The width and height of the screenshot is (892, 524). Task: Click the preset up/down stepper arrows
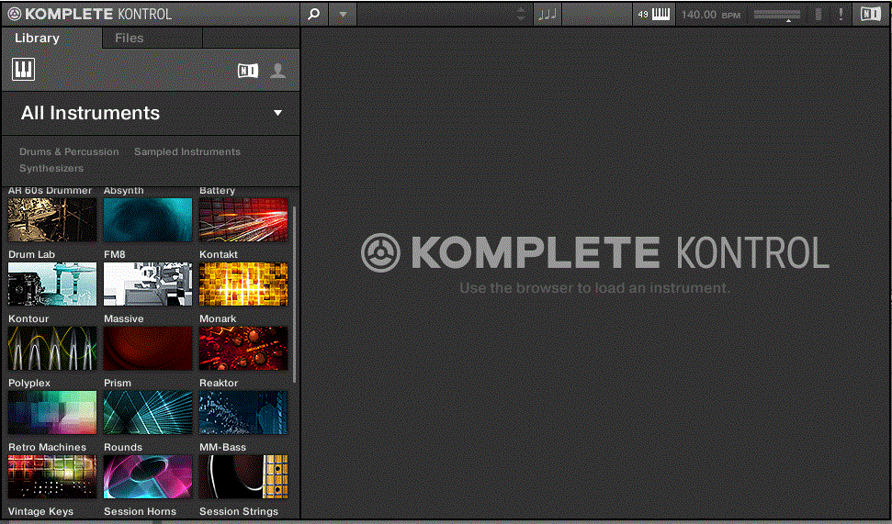tap(521, 14)
